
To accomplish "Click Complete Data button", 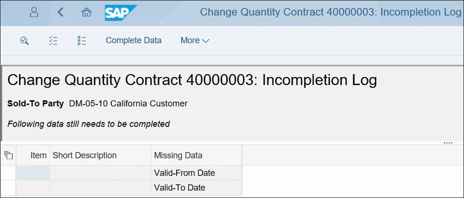I will (134, 41).
